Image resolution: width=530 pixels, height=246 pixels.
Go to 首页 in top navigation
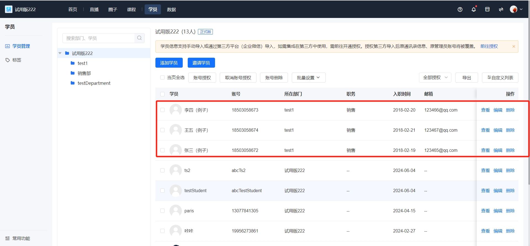[73, 9]
